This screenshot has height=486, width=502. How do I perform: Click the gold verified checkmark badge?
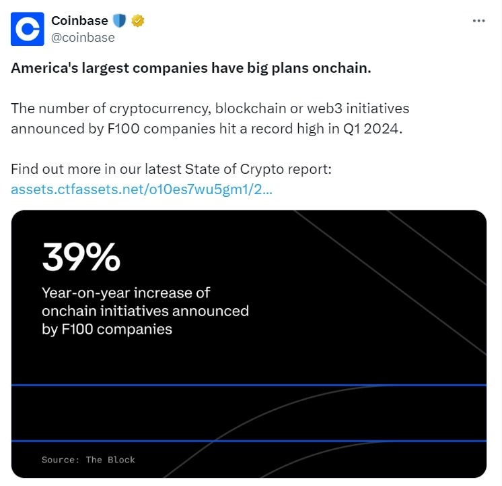[x=137, y=21]
